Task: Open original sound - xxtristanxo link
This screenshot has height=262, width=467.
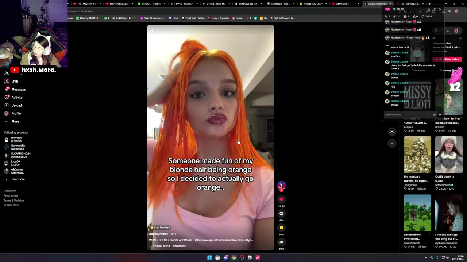Action: [x=169, y=246]
